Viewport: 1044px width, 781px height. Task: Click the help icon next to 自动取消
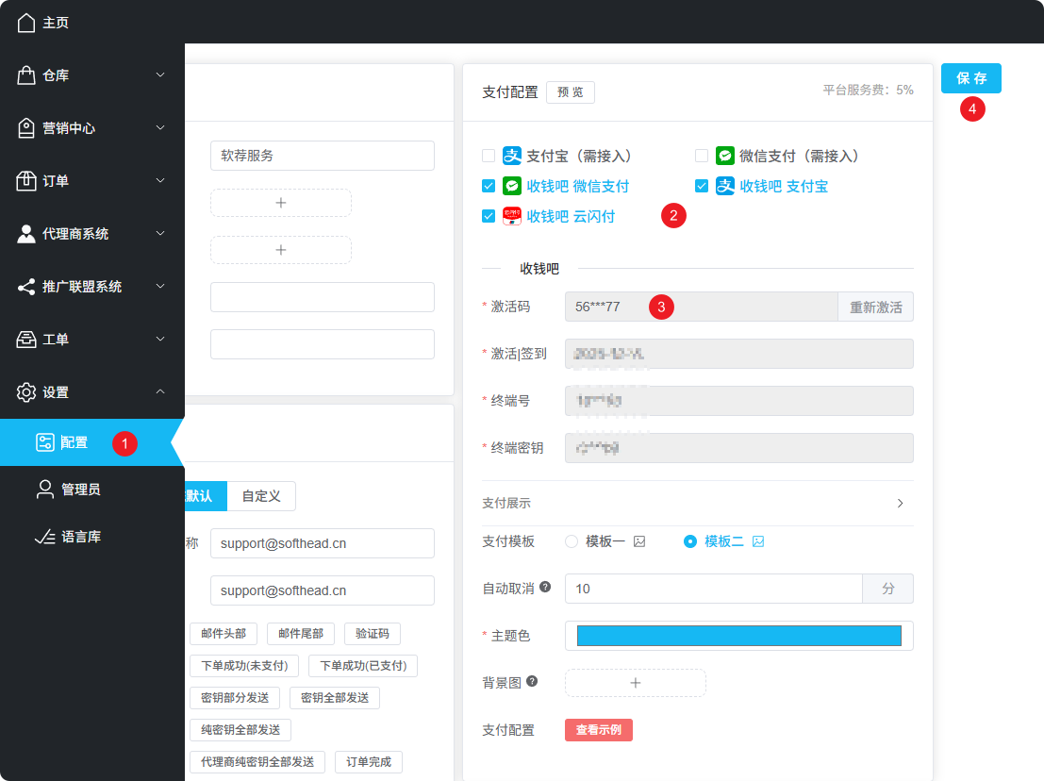(545, 587)
